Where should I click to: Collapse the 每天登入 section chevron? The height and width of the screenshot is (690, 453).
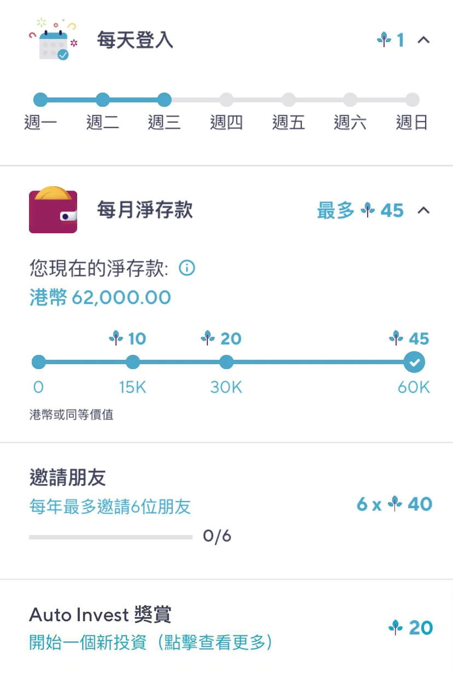click(x=423, y=40)
